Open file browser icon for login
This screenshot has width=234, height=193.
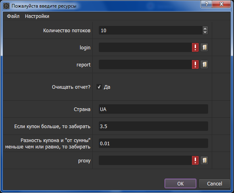point(204,47)
